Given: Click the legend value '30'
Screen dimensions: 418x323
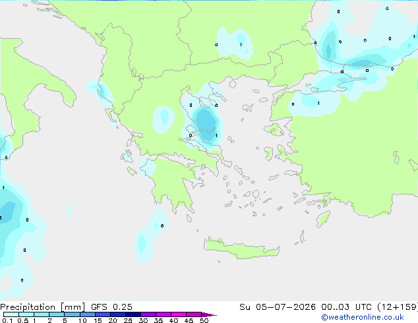Looking at the screenshot, I should (x=143, y=320).
